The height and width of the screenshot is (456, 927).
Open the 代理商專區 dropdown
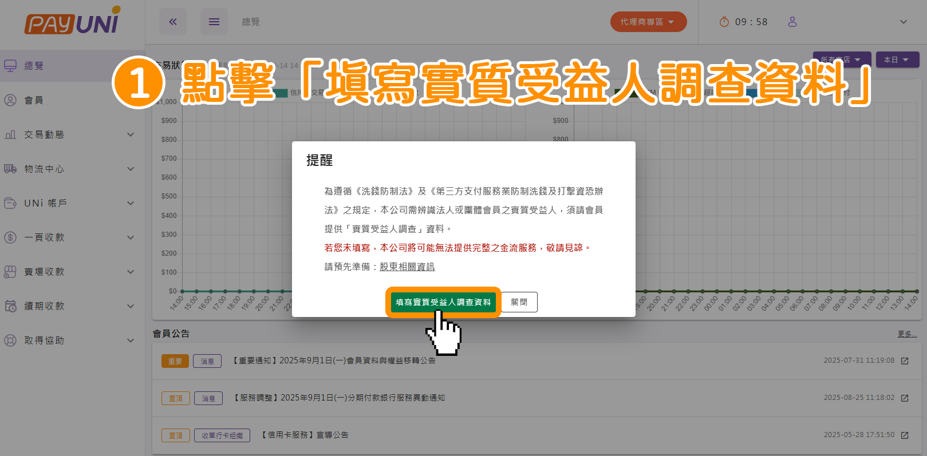pos(648,22)
